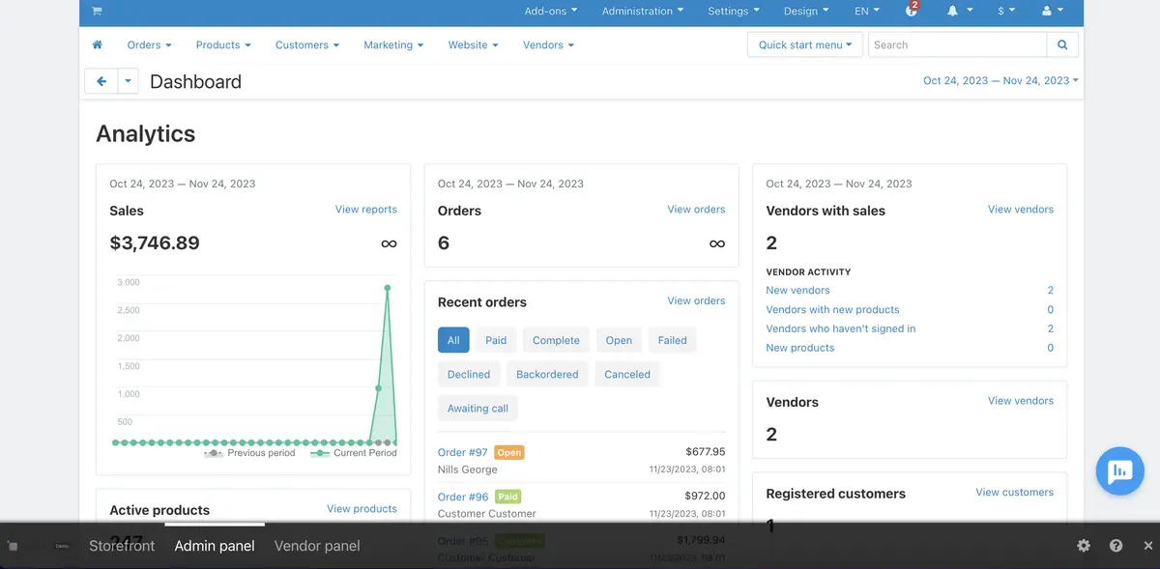Click the View reports link in Sales
This screenshot has width=1160, height=569.
click(365, 210)
